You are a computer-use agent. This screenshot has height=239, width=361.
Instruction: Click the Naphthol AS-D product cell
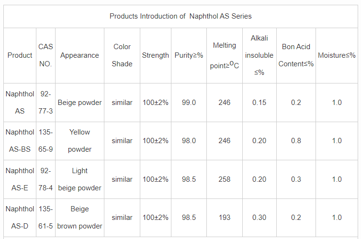coord(20,218)
